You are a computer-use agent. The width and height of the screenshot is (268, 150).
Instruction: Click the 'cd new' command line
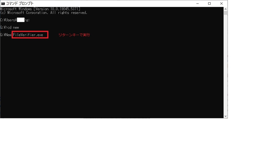tap(9, 28)
